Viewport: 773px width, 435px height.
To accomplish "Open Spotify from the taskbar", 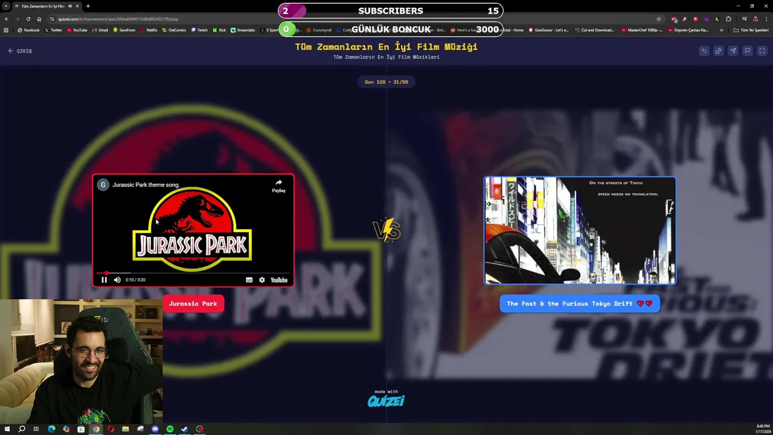I will pyautogui.click(x=170, y=429).
